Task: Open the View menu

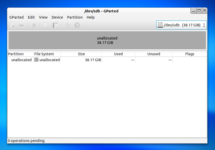Action: (x=43, y=17)
